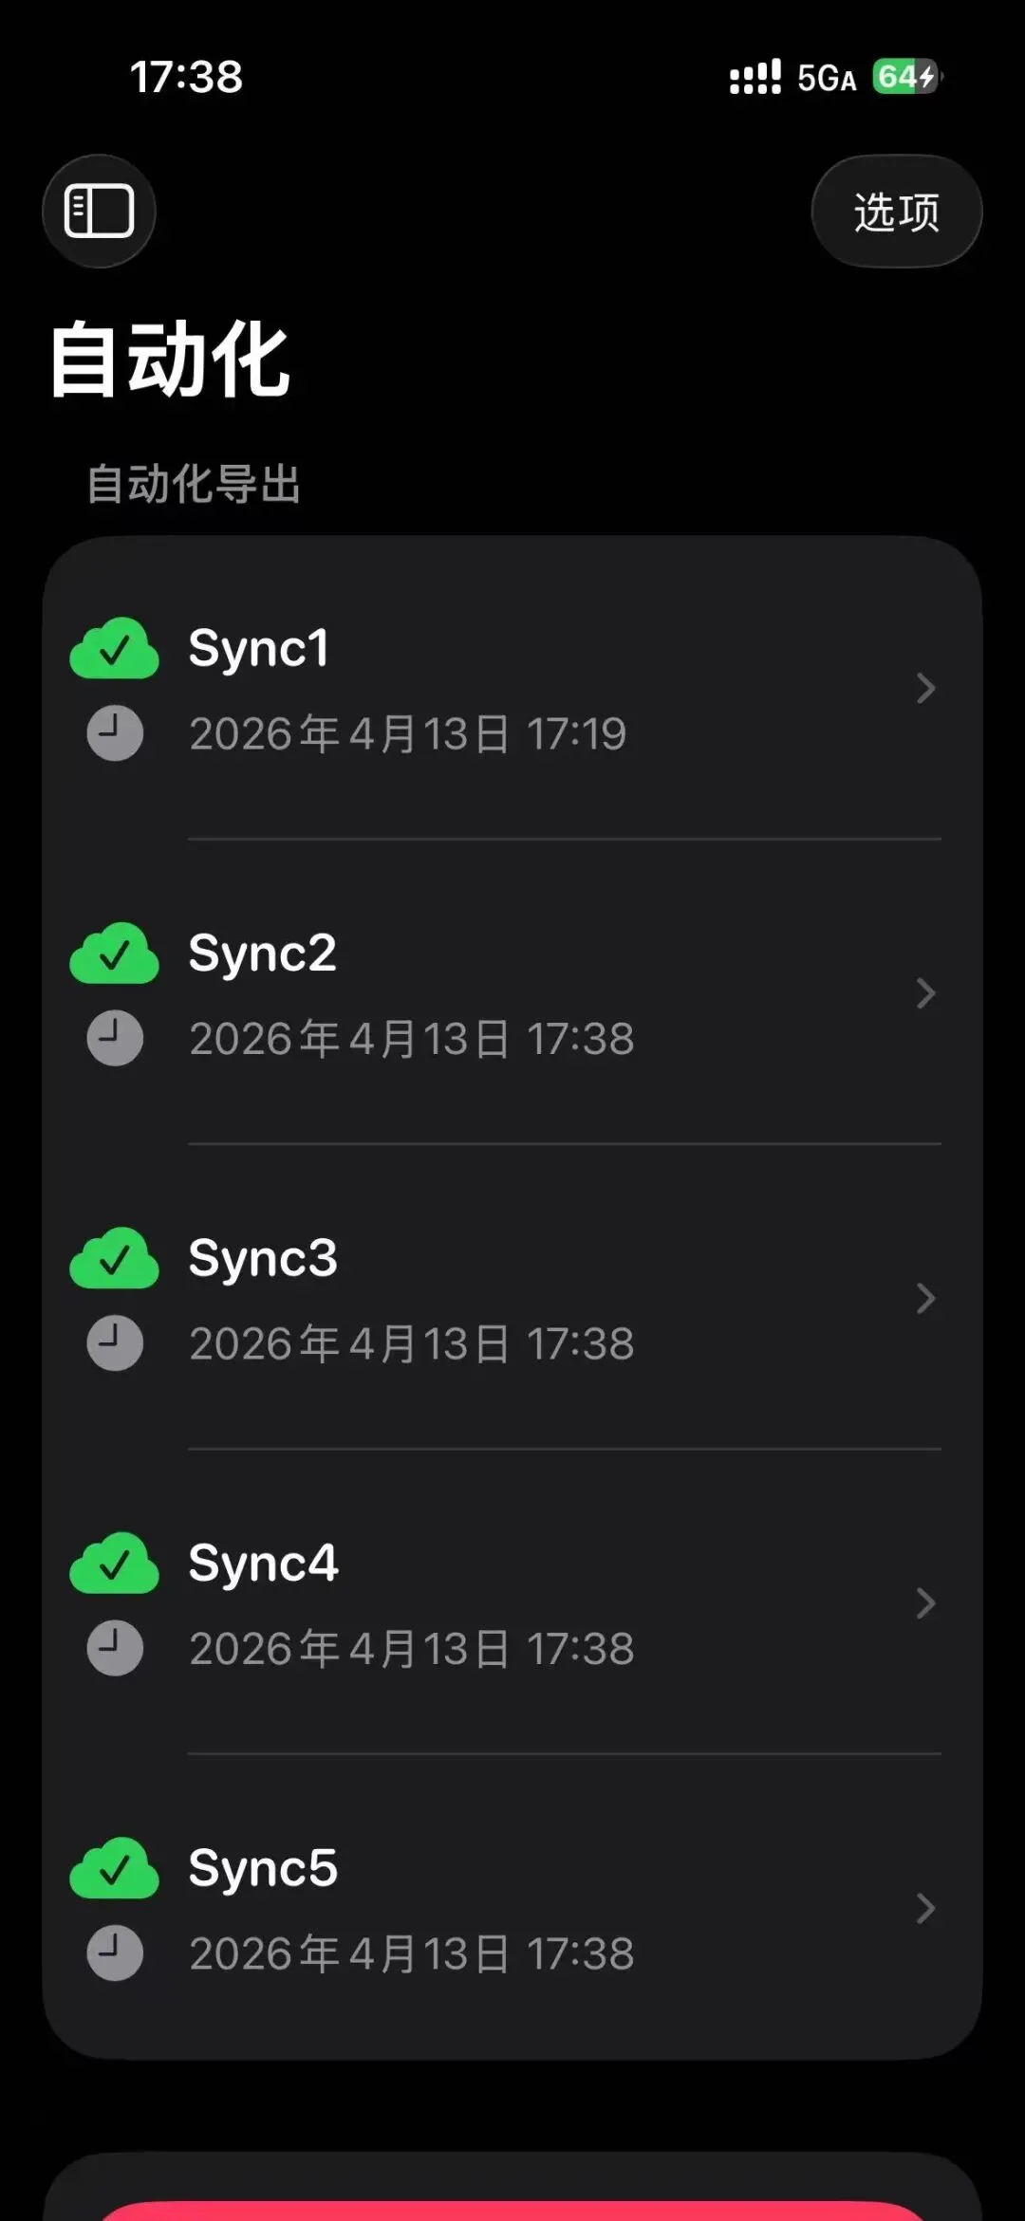The width and height of the screenshot is (1025, 2221).
Task: Open the sidebar panel icon
Action: coord(99,211)
